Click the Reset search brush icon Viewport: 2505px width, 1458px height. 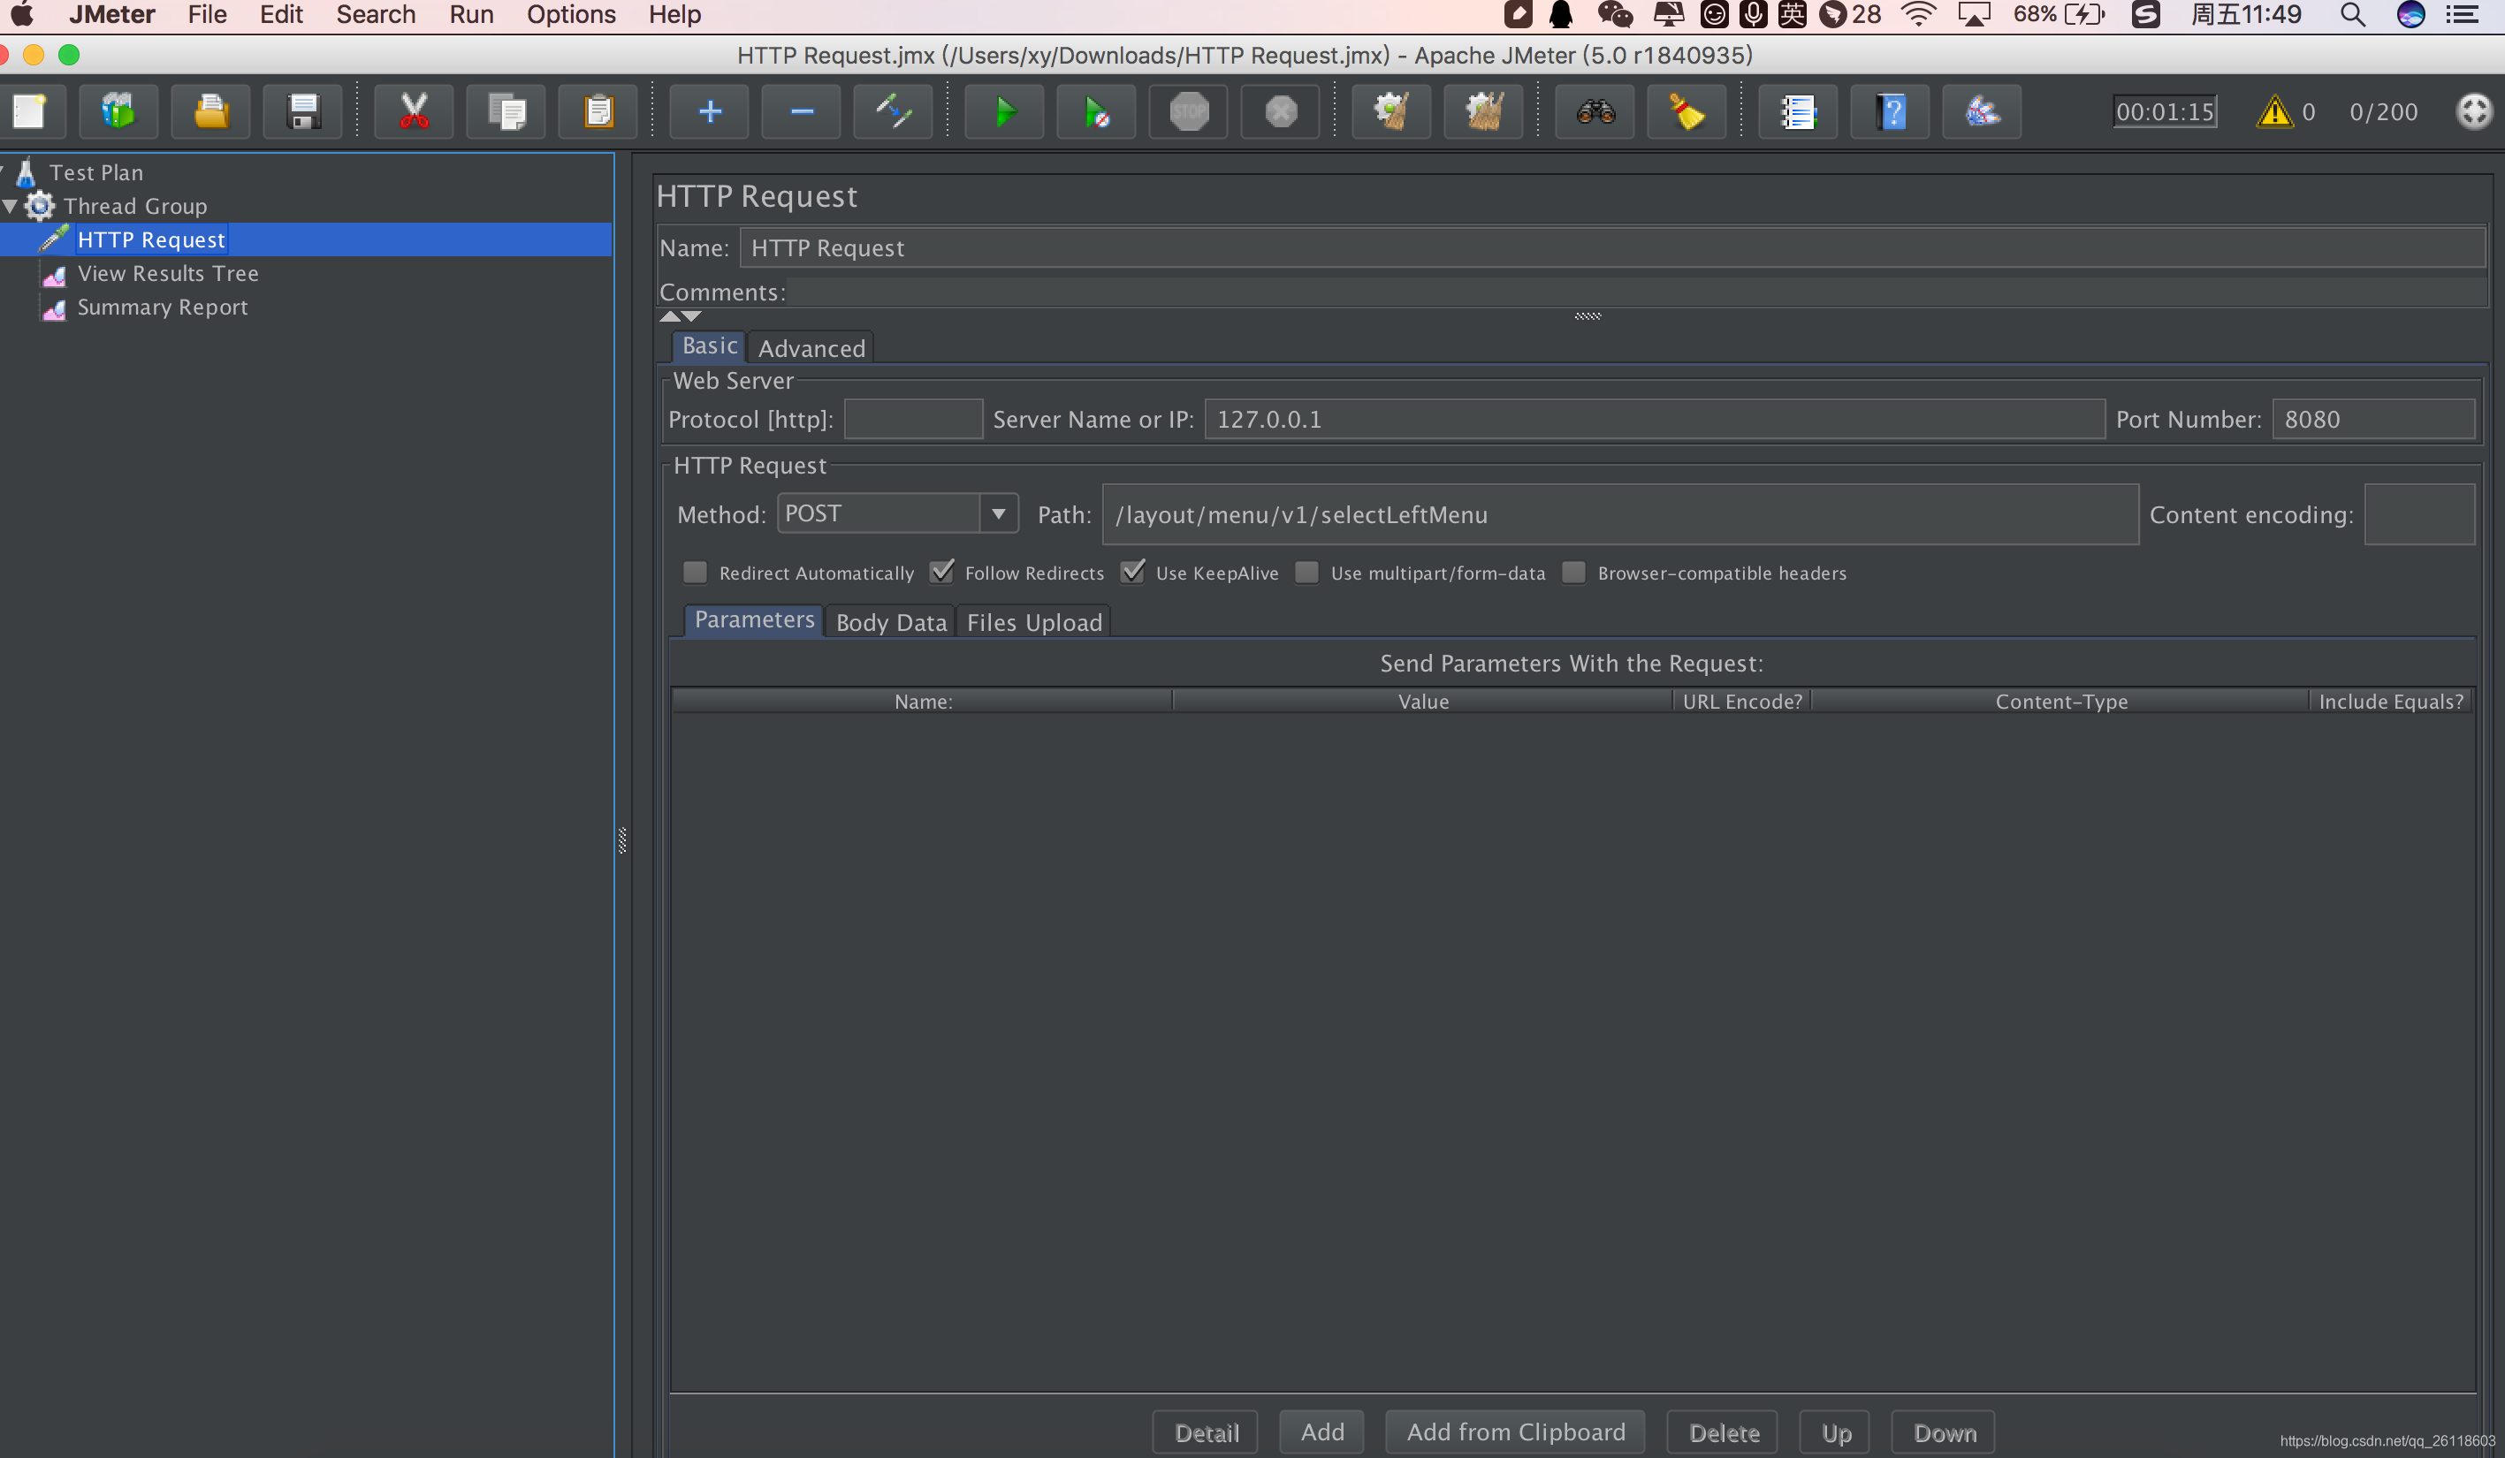tap(1686, 111)
